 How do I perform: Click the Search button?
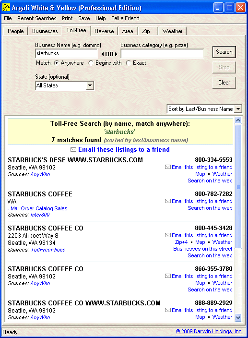tap(224, 52)
